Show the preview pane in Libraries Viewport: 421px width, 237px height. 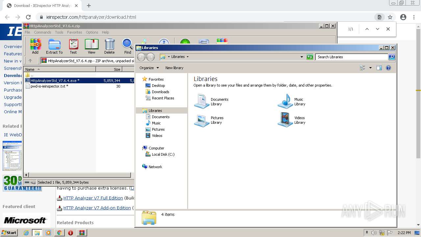point(379,68)
